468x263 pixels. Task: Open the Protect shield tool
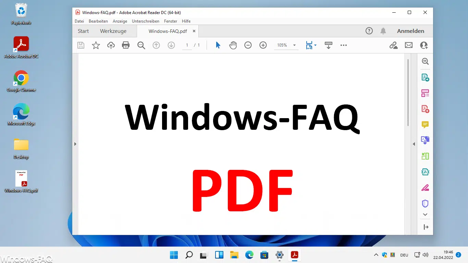(425, 204)
